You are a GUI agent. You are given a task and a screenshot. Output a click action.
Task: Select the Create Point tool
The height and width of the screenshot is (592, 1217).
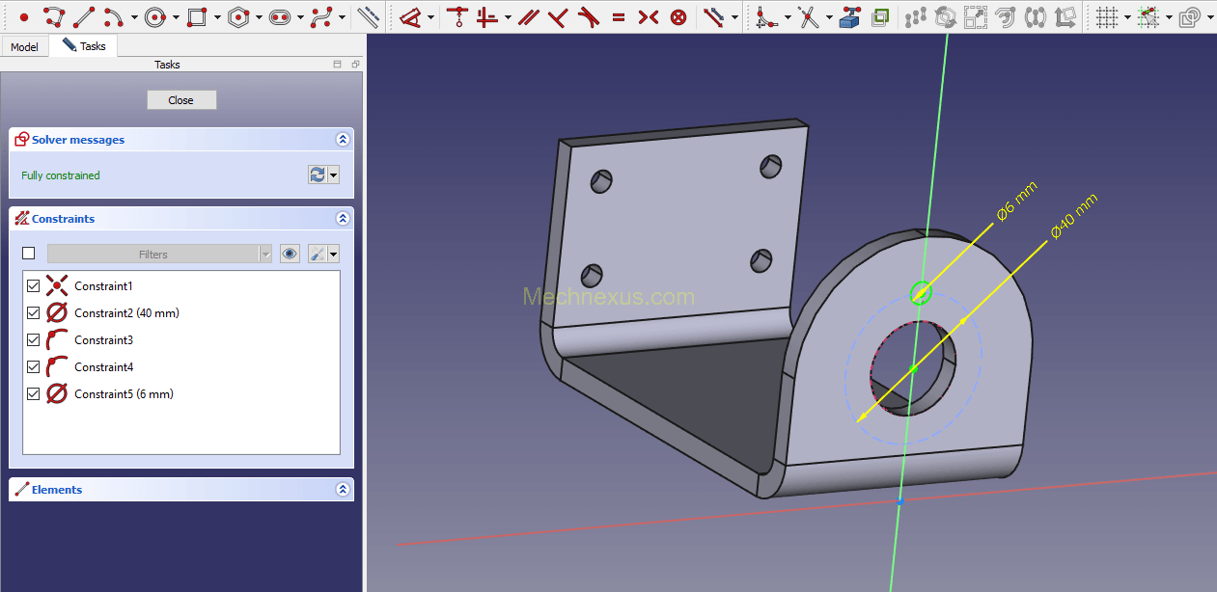[24, 17]
